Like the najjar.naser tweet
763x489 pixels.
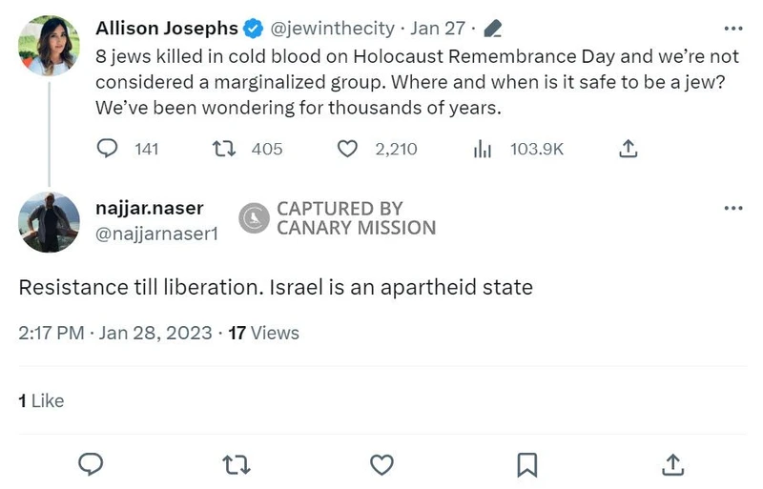tap(381, 464)
